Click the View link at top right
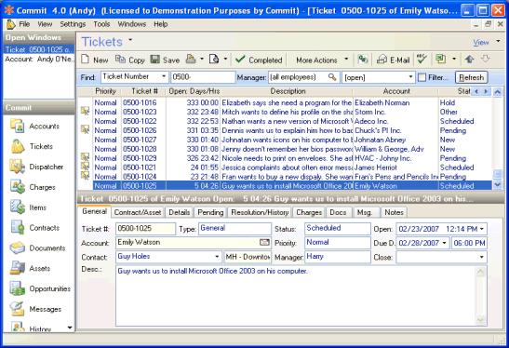 pyautogui.click(x=481, y=43)
